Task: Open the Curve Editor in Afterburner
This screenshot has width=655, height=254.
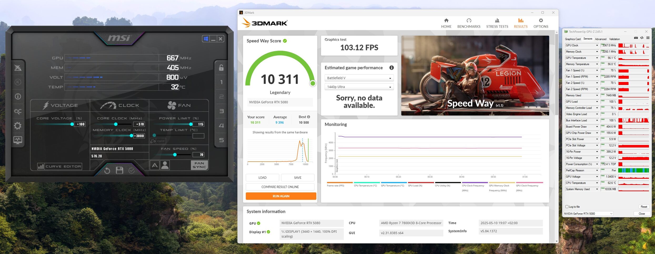Action: point(60,166)
